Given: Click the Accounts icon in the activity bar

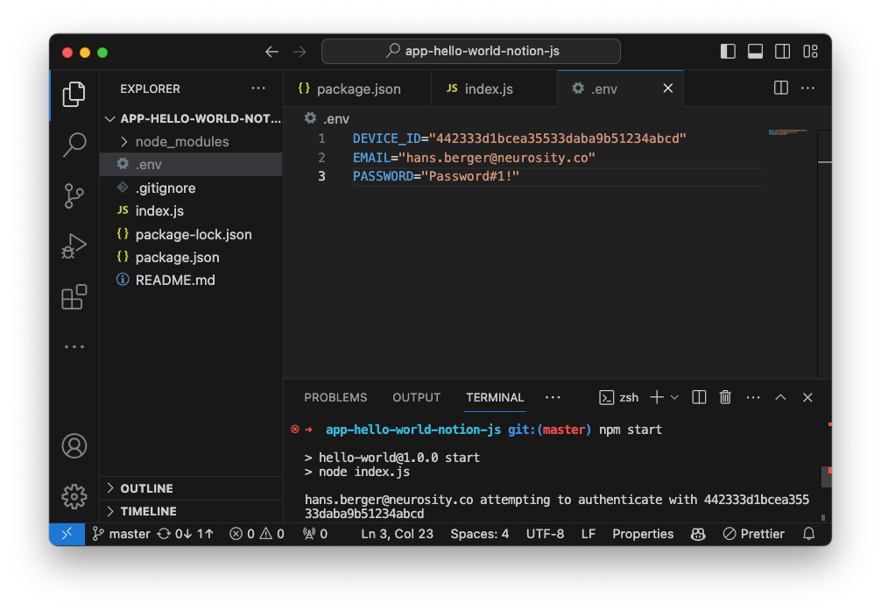Looking at the screenshot, I should 74,445.
